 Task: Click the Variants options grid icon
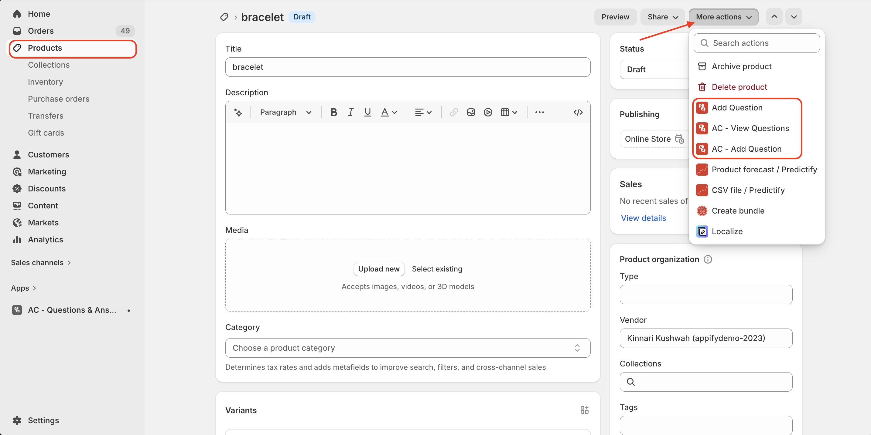[x=584, y=410]
